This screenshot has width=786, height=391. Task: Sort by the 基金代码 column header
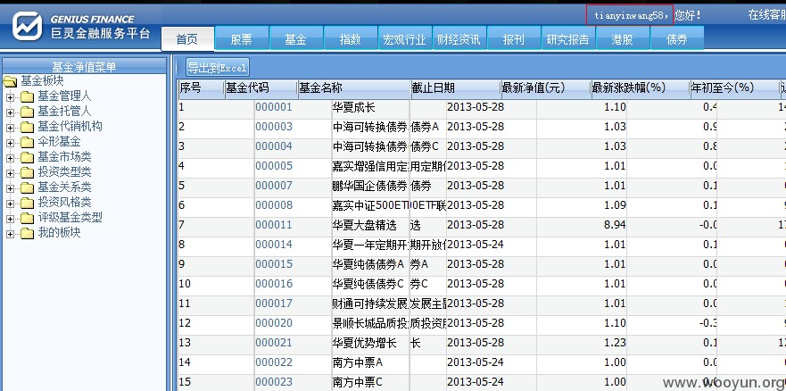tap(261, 88)
